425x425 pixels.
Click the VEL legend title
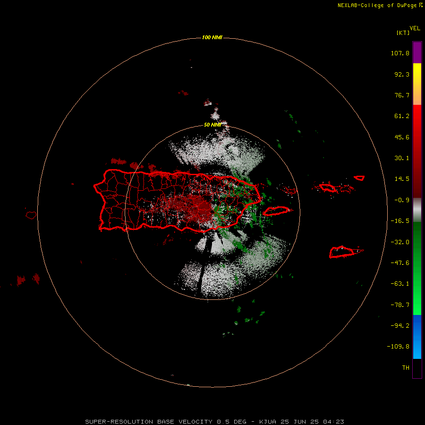pyautogui.click(x=415, y=28)
